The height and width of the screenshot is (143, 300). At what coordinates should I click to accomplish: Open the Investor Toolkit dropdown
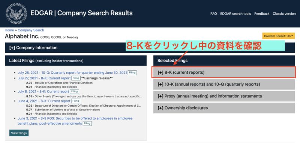click(x=278, y=36)
